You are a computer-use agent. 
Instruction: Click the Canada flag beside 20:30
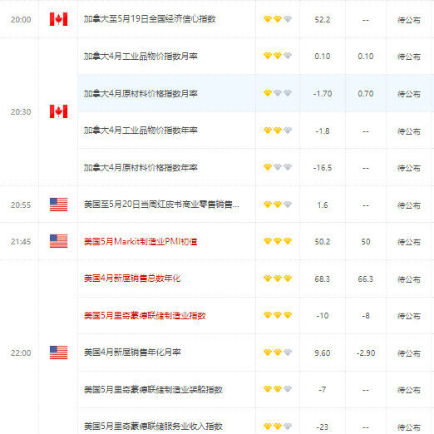coord(58,111)
